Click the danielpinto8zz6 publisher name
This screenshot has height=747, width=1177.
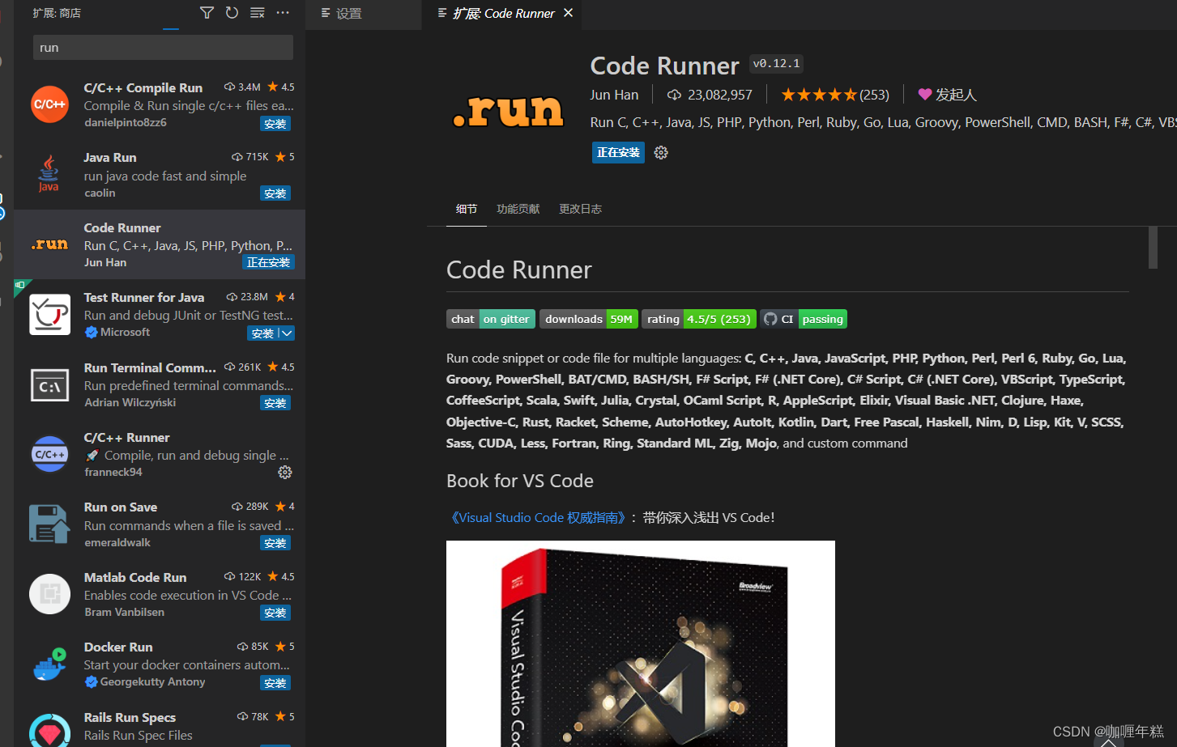126,122
